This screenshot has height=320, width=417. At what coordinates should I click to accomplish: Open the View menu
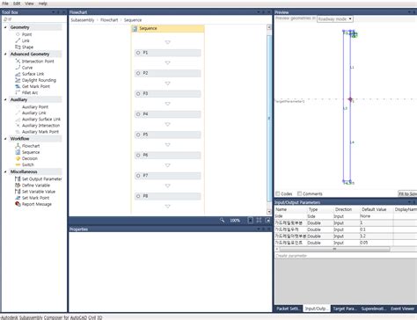29,4
